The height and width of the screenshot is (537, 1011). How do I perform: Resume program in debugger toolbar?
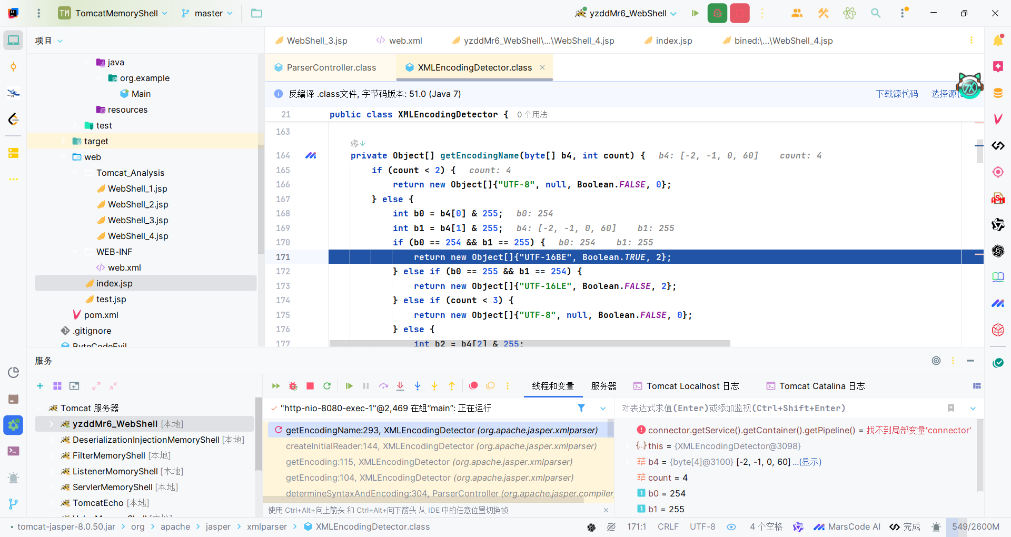click(349, 386)
